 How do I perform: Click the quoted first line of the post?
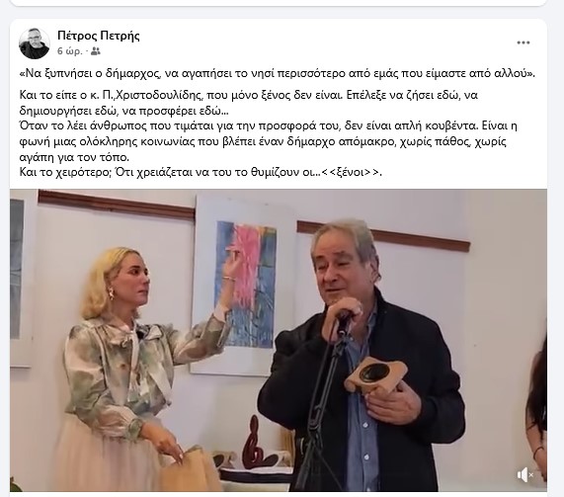pyautogui.click(x=278, y=74)
